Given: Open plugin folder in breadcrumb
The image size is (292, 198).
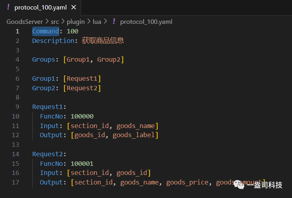Looking at the screenshot, I should (76, 22).
